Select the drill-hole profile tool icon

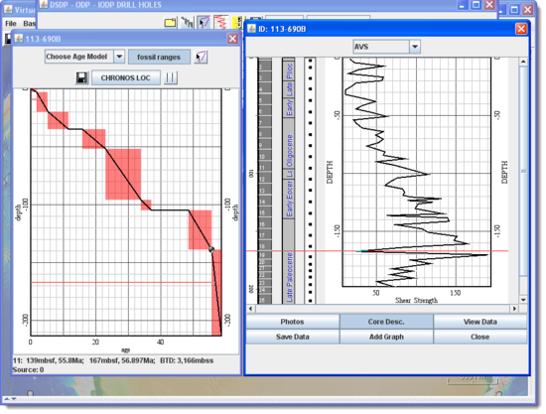(x=188, y=23)
